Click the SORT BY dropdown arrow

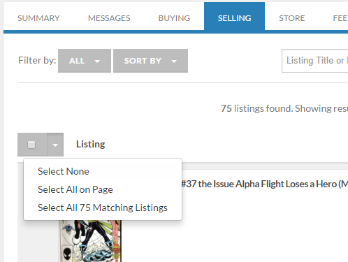point(174,61)
